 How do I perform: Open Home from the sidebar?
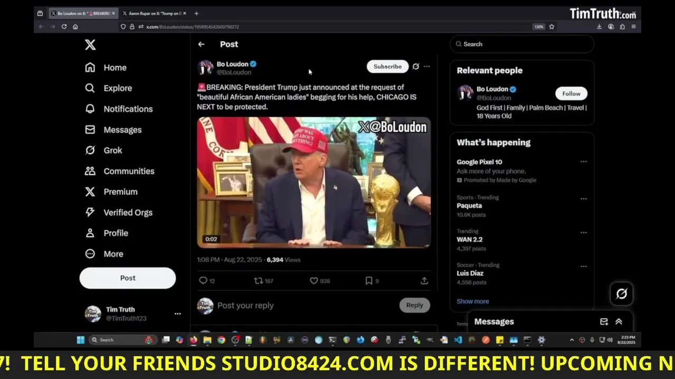(x=106, y=67)
